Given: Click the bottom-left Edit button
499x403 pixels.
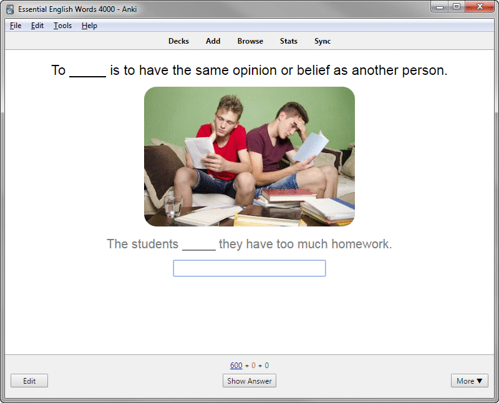Looking at the screenshot, I should (29, 381).
